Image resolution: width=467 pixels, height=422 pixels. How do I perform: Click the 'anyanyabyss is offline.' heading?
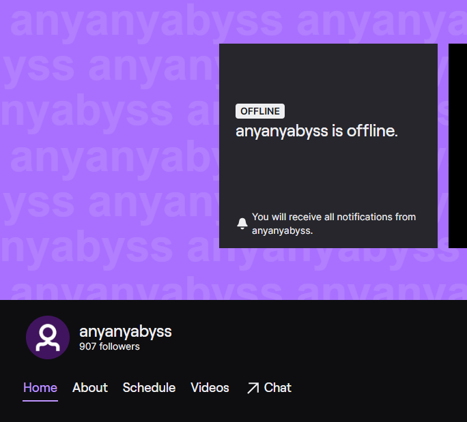point(317,131)
